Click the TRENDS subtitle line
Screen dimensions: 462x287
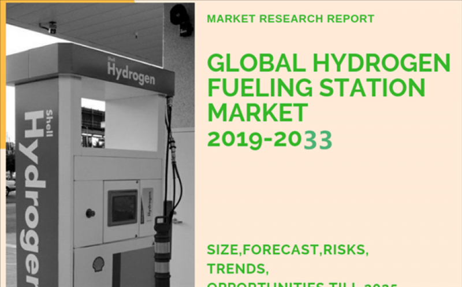(x=236, y=270)
